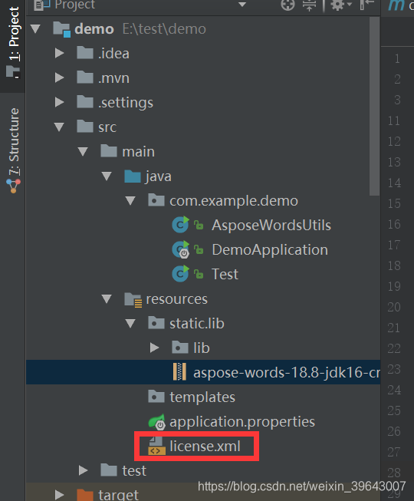Select the static.lib label
Screen dimensions: 414x501
point(197,324)
